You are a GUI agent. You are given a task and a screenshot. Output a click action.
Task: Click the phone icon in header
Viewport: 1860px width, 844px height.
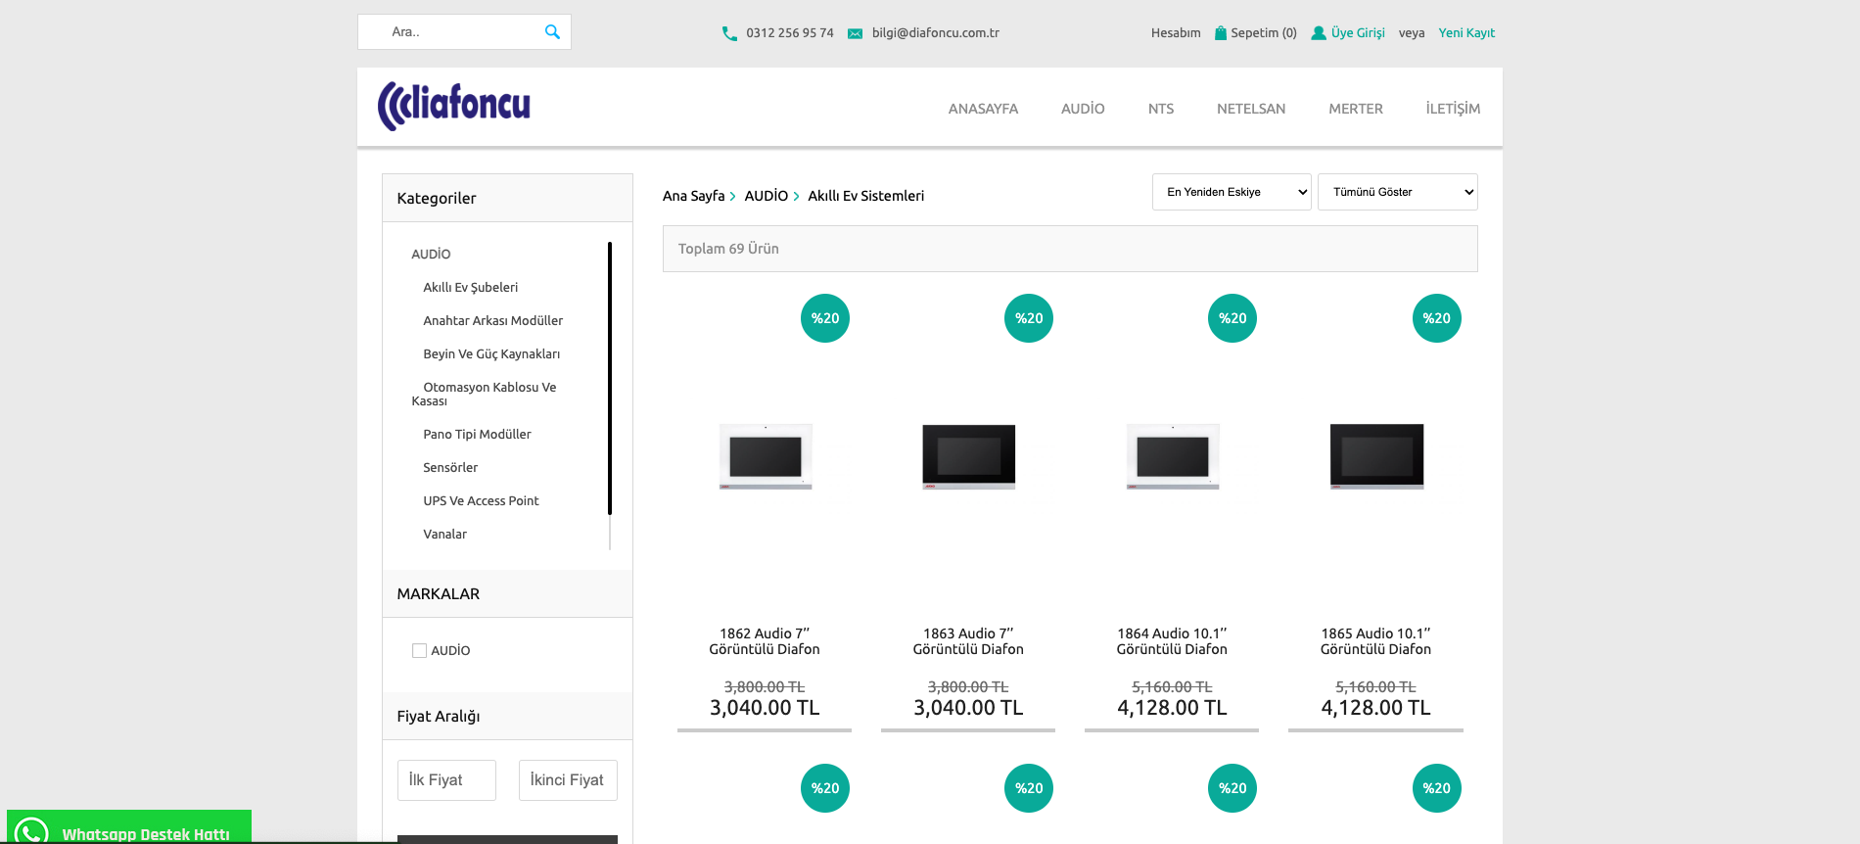[729, 33]
